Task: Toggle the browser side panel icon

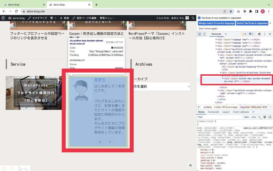Action: (257, 11)
